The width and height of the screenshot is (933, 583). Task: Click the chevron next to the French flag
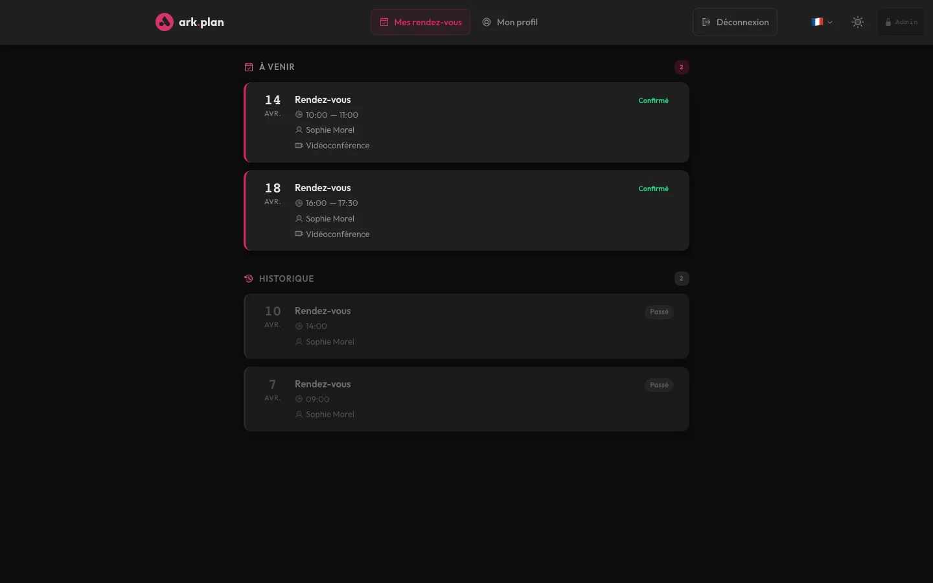[829, 22]
